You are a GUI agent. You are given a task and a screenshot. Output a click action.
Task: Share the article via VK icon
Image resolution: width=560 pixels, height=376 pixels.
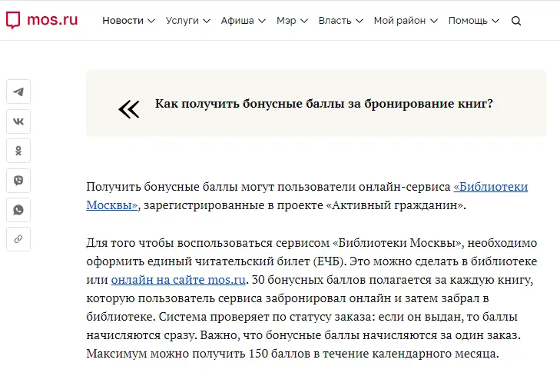(x=18, y=121)
